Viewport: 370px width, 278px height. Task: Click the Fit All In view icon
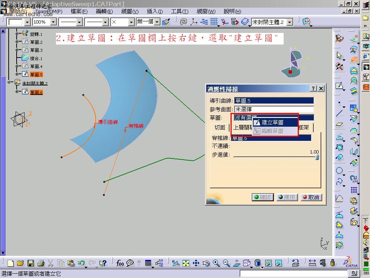186,263
